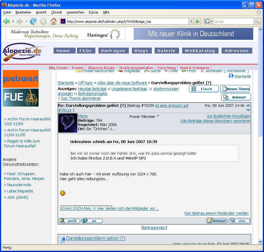Open the Extras menu
Screen dimensions: 264x252
click(93, 12)
